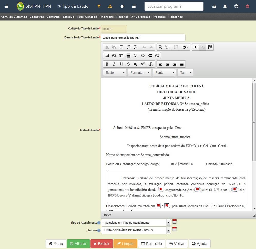
Task: Open the hamburger menu at top left
Action: point(6,6)
